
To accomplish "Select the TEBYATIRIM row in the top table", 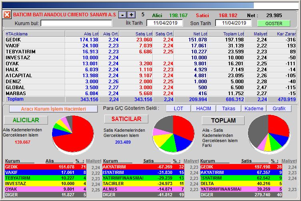I will tap(150, 52).
